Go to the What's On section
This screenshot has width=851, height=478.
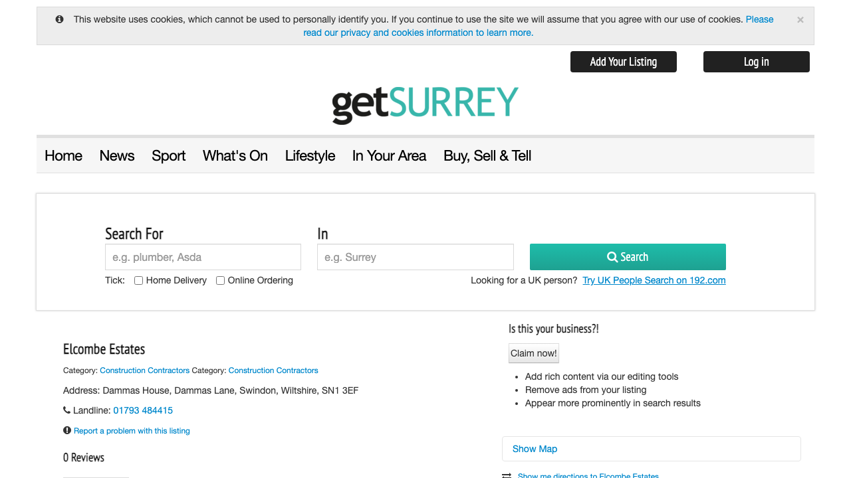235,156
